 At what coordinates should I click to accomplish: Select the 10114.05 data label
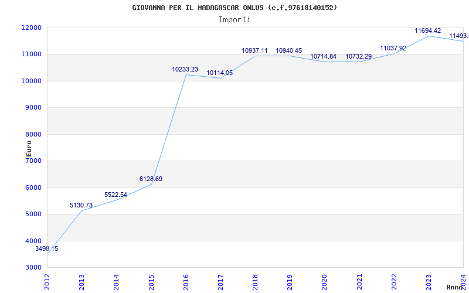(219, 73)
